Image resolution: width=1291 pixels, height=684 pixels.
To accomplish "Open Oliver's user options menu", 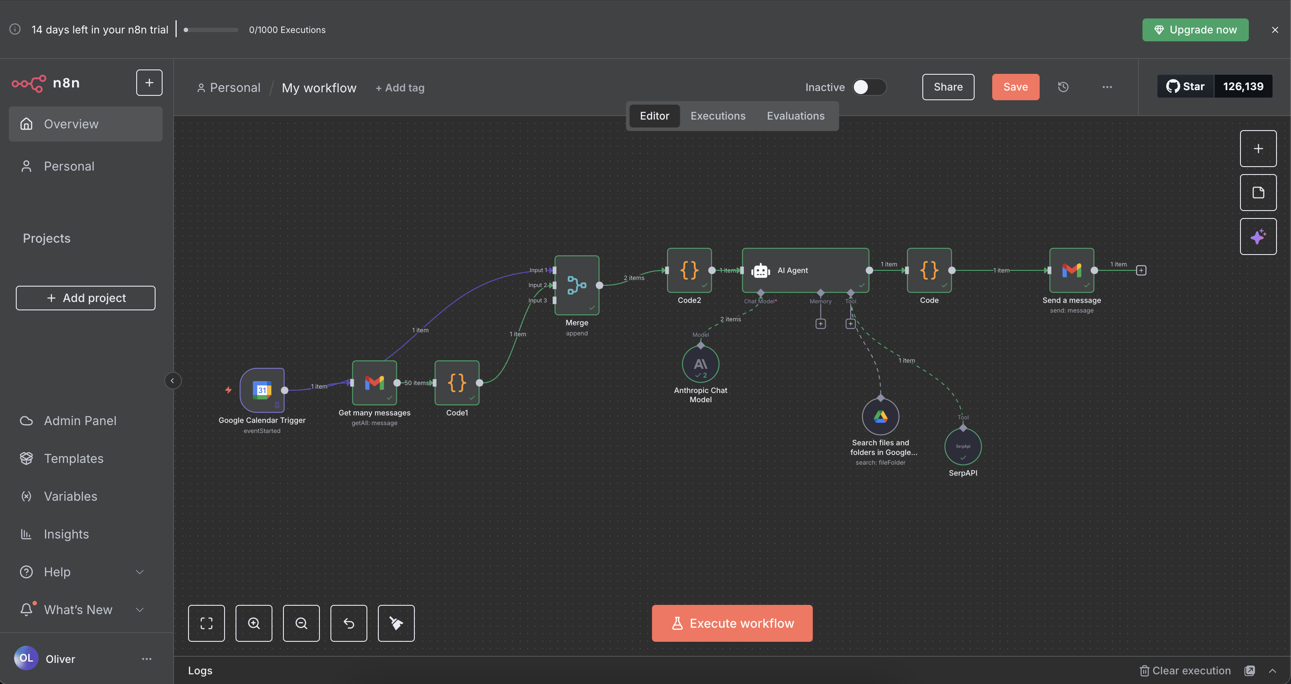I will point(146,659).
